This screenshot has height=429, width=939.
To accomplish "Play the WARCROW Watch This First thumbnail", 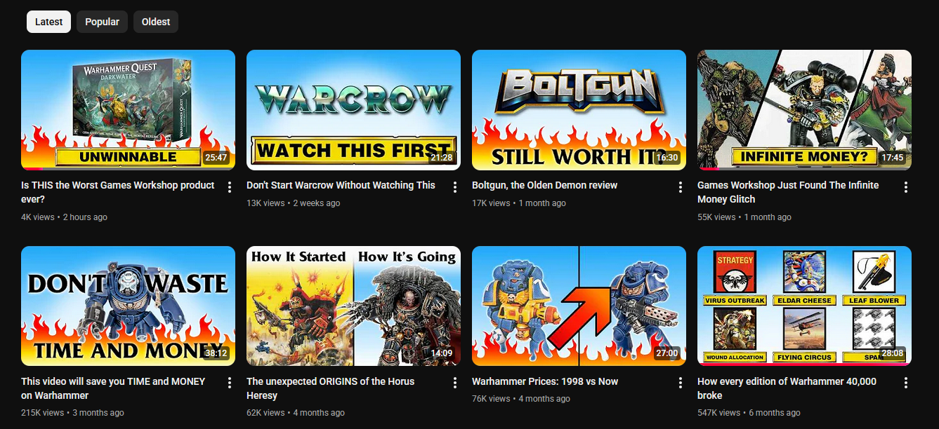I will [353, 110].
